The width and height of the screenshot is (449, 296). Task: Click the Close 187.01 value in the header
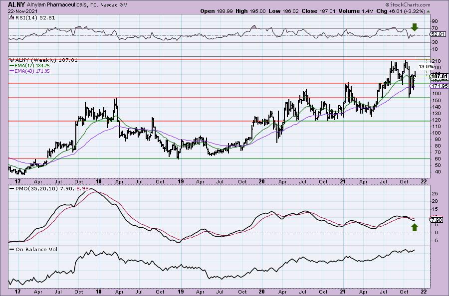pyautogui.click(x=318, y=11)
